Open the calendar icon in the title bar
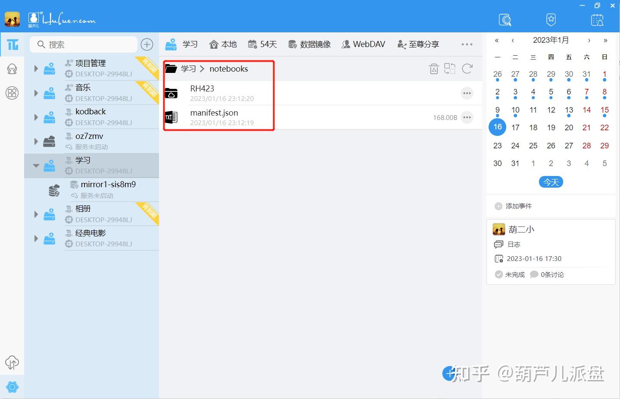The image size is (620, 399). click(597, 19)
